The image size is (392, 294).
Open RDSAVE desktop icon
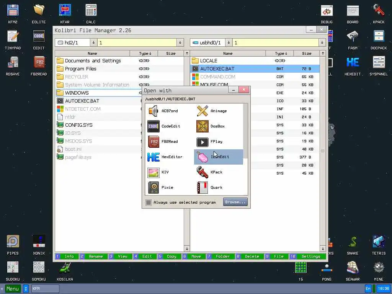click(x=13, y=66)
